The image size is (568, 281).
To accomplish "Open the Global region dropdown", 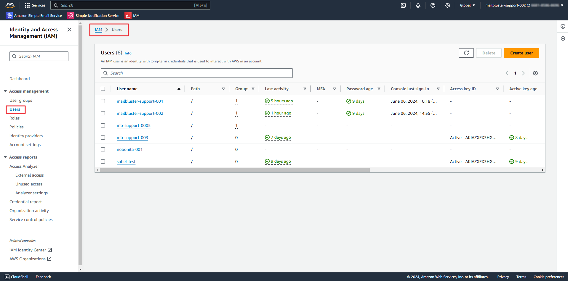I will click(x=467, y=5).
